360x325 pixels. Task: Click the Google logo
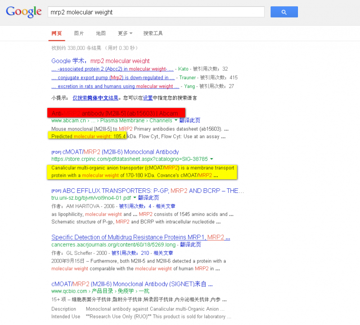24,12
